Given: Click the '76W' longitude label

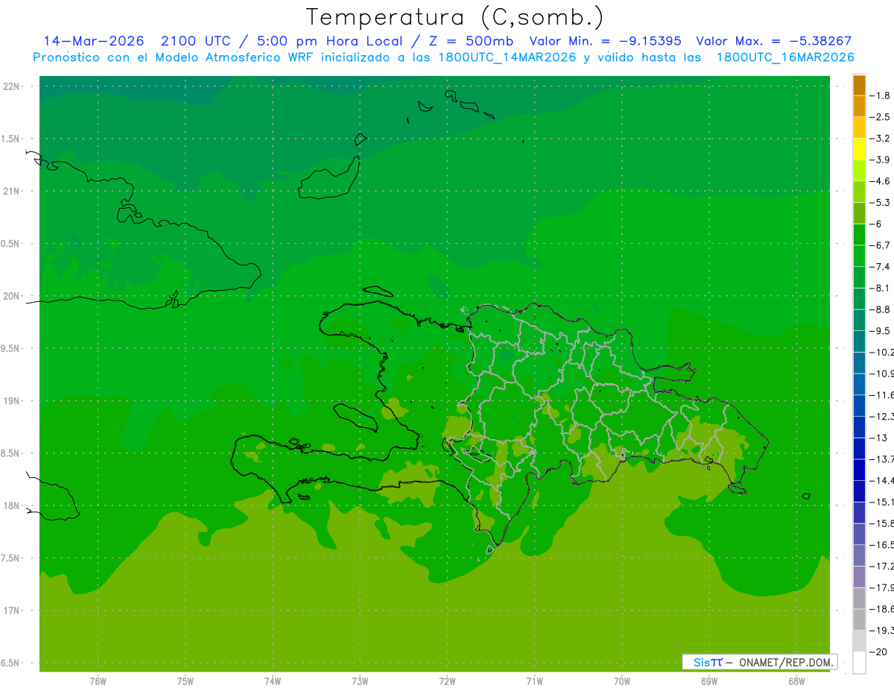Looking at the screenshot, I should click(98, 681).
